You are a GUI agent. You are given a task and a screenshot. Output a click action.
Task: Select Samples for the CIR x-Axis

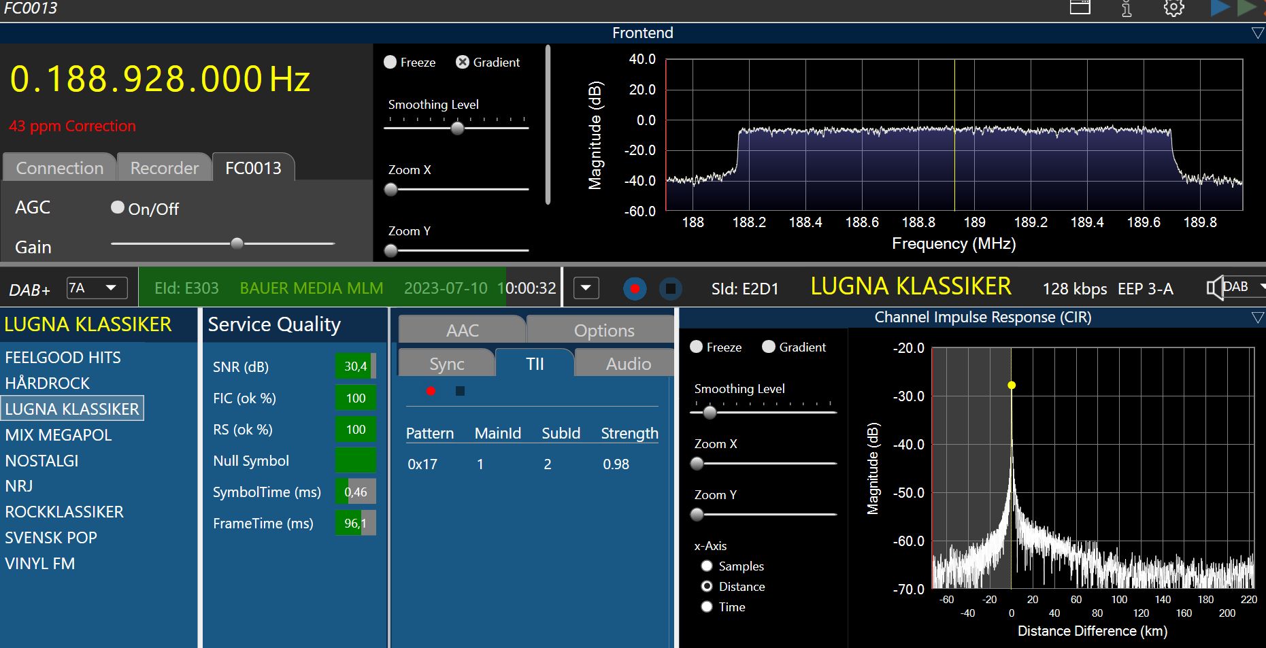(x=707, y=566)
